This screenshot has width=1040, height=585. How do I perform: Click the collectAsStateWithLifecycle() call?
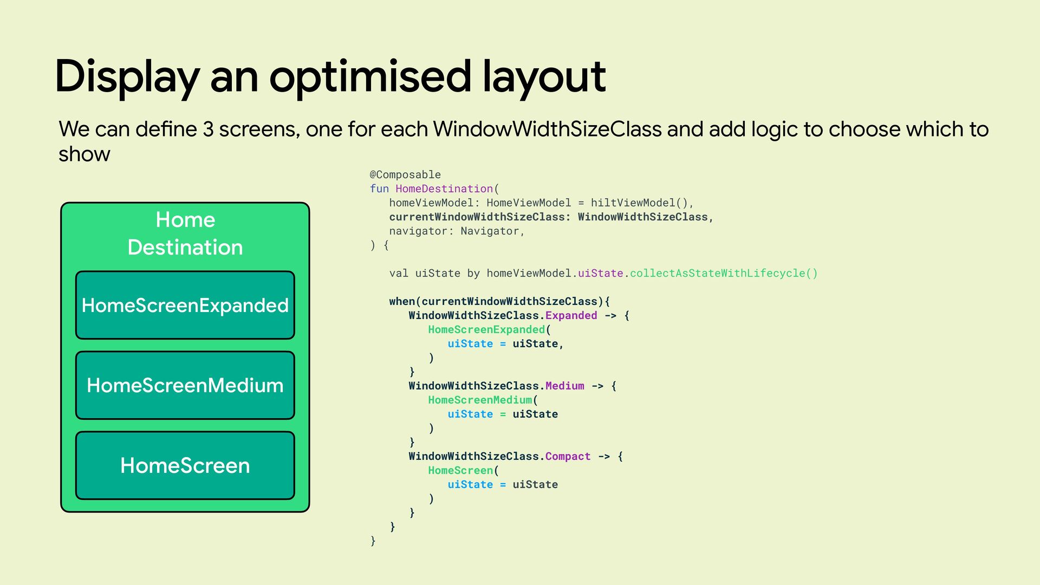[x=723, y=273]
